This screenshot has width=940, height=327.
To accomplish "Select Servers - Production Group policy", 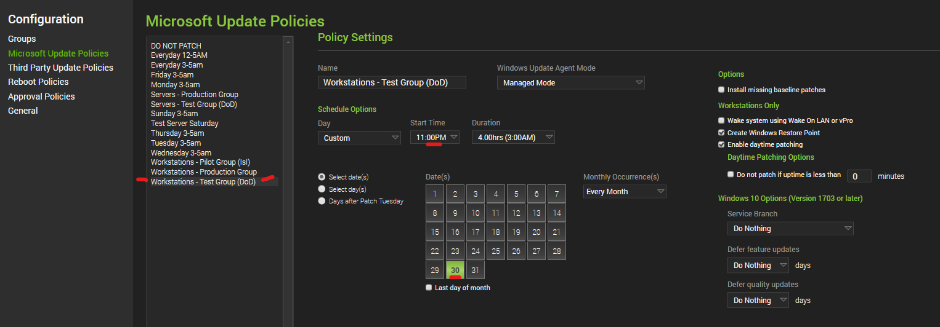I will [194, 94].
